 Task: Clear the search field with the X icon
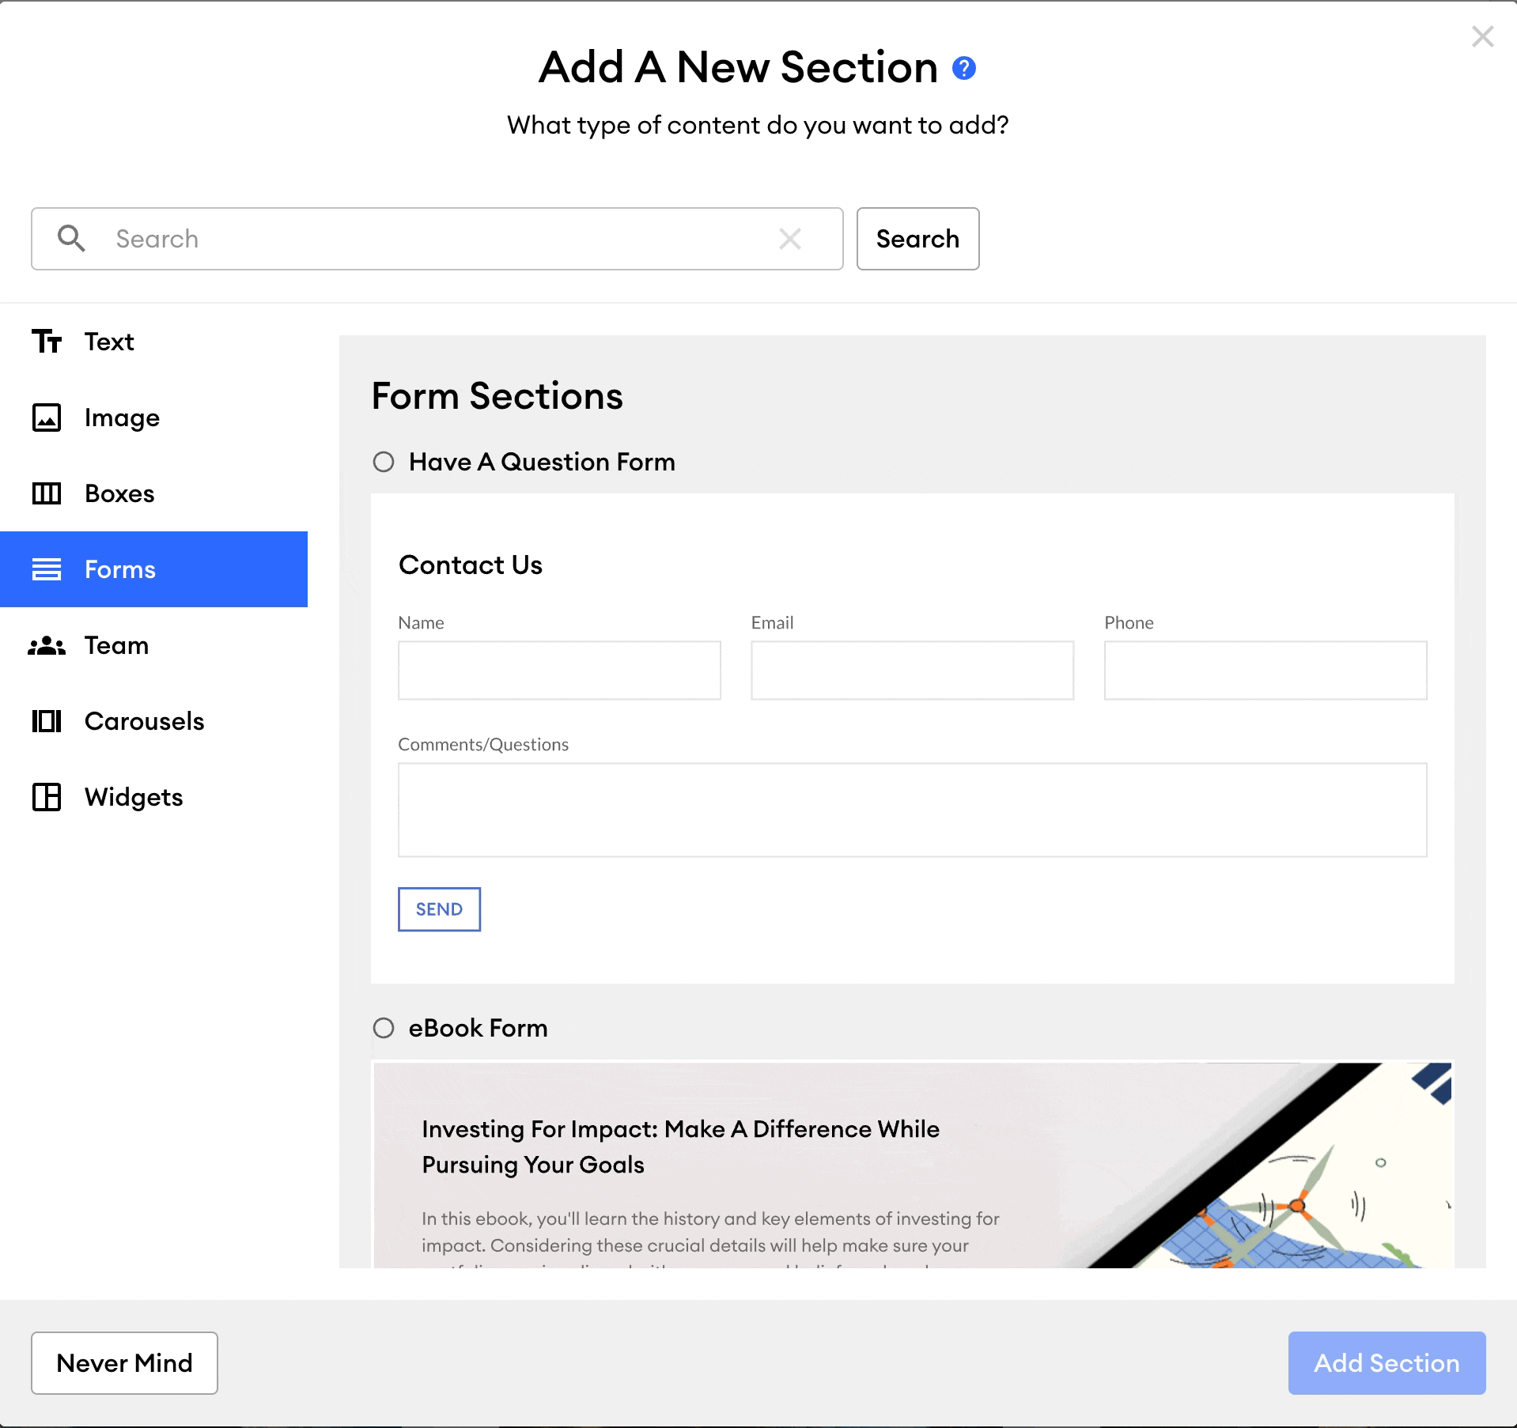[791, 239]
